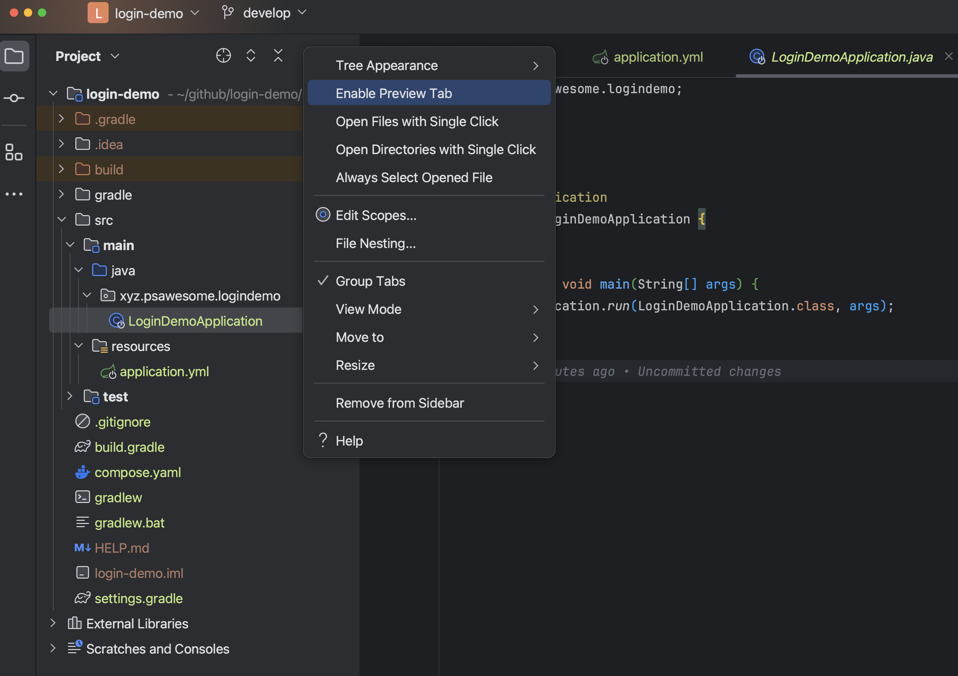Image resolution: width=958 pixels, height=676 pixels.
Task: Click the Project folder tool window icon
Action: [x=14, y=56]
